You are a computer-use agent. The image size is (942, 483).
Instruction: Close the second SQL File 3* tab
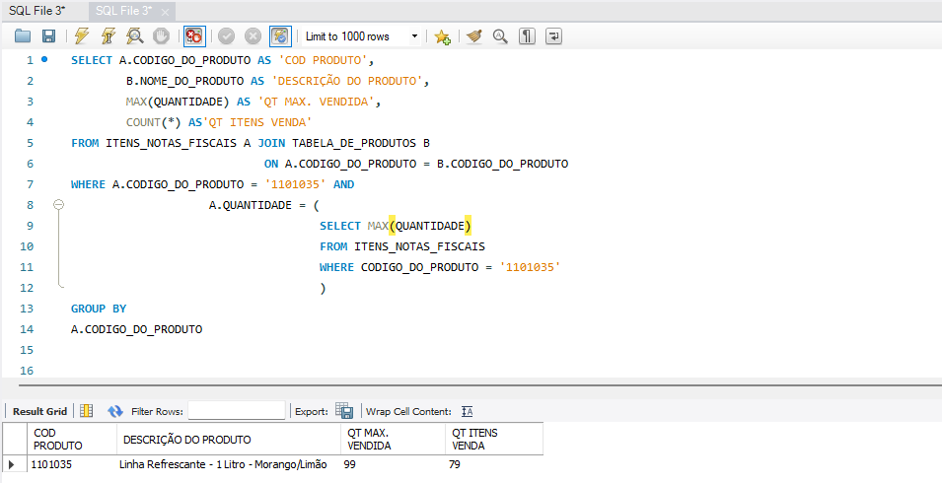pyautogui.click(x=167, y=12)
